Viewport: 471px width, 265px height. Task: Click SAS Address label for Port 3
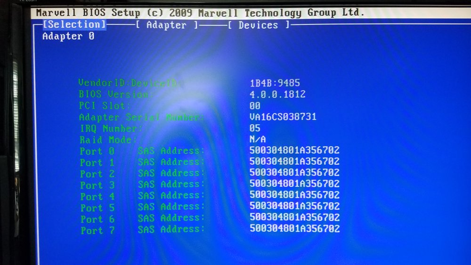point(171,184)
